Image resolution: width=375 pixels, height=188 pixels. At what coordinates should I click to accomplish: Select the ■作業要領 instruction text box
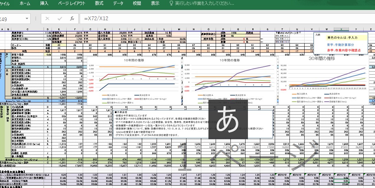(x=193, y=124)
